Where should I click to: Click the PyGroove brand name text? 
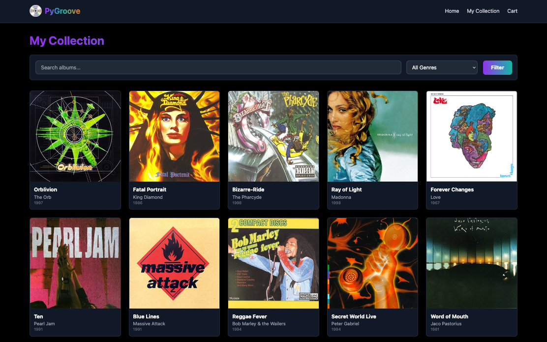(x=62, y=11)
